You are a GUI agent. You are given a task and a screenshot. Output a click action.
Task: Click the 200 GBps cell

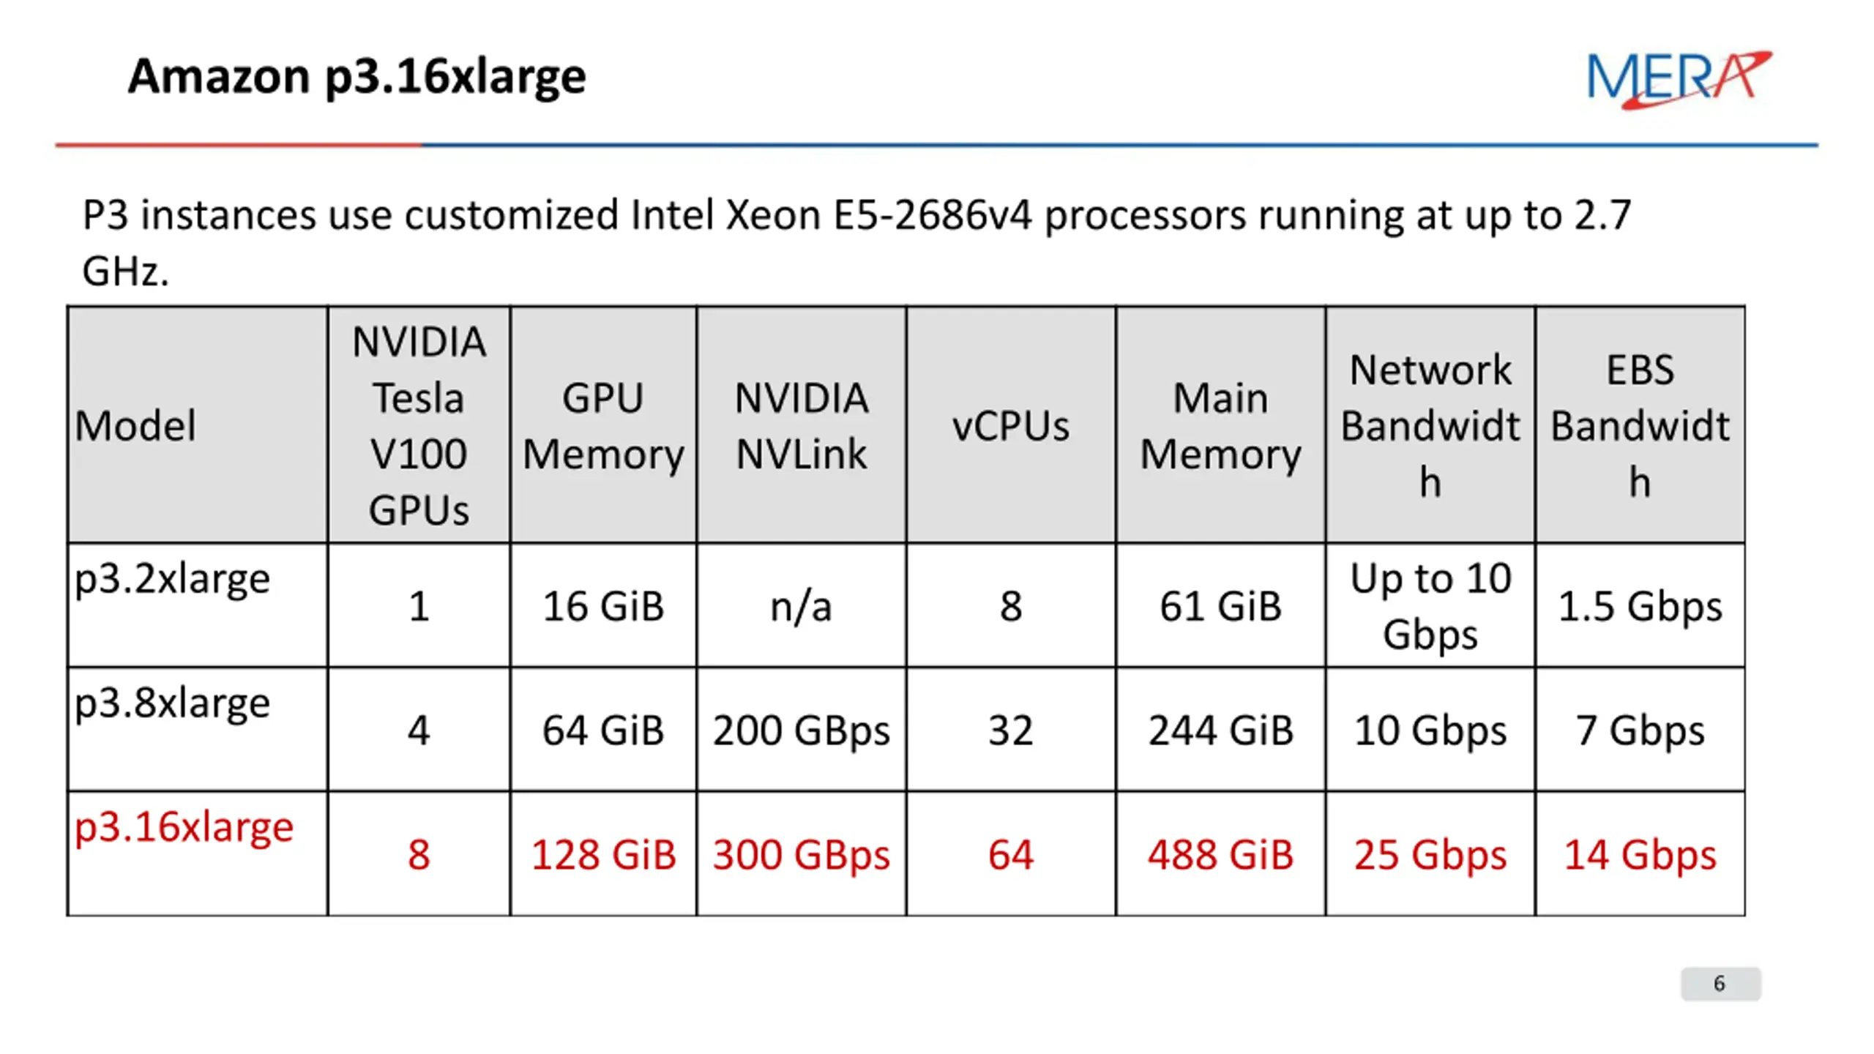coord(802,730)
